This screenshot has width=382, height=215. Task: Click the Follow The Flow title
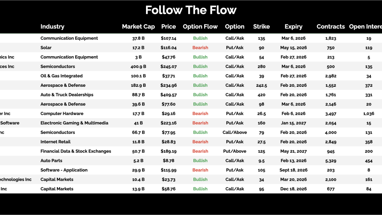[x=191, y=10]
